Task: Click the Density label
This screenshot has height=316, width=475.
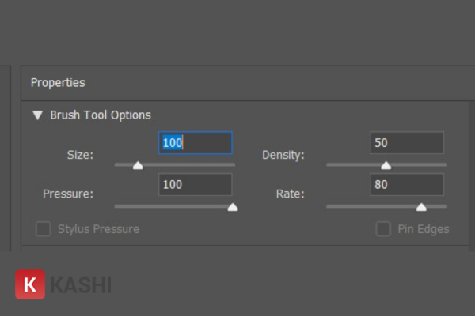Action: [x=283, y=155]
